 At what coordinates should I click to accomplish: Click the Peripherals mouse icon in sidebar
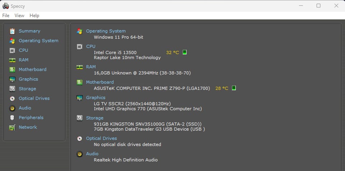pyautogui.click(x=12, y=118)
